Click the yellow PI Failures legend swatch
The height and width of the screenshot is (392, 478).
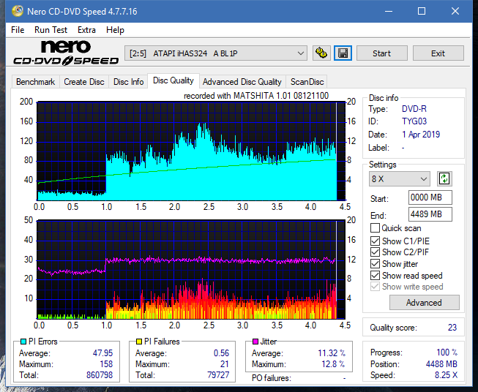(138, 342)
